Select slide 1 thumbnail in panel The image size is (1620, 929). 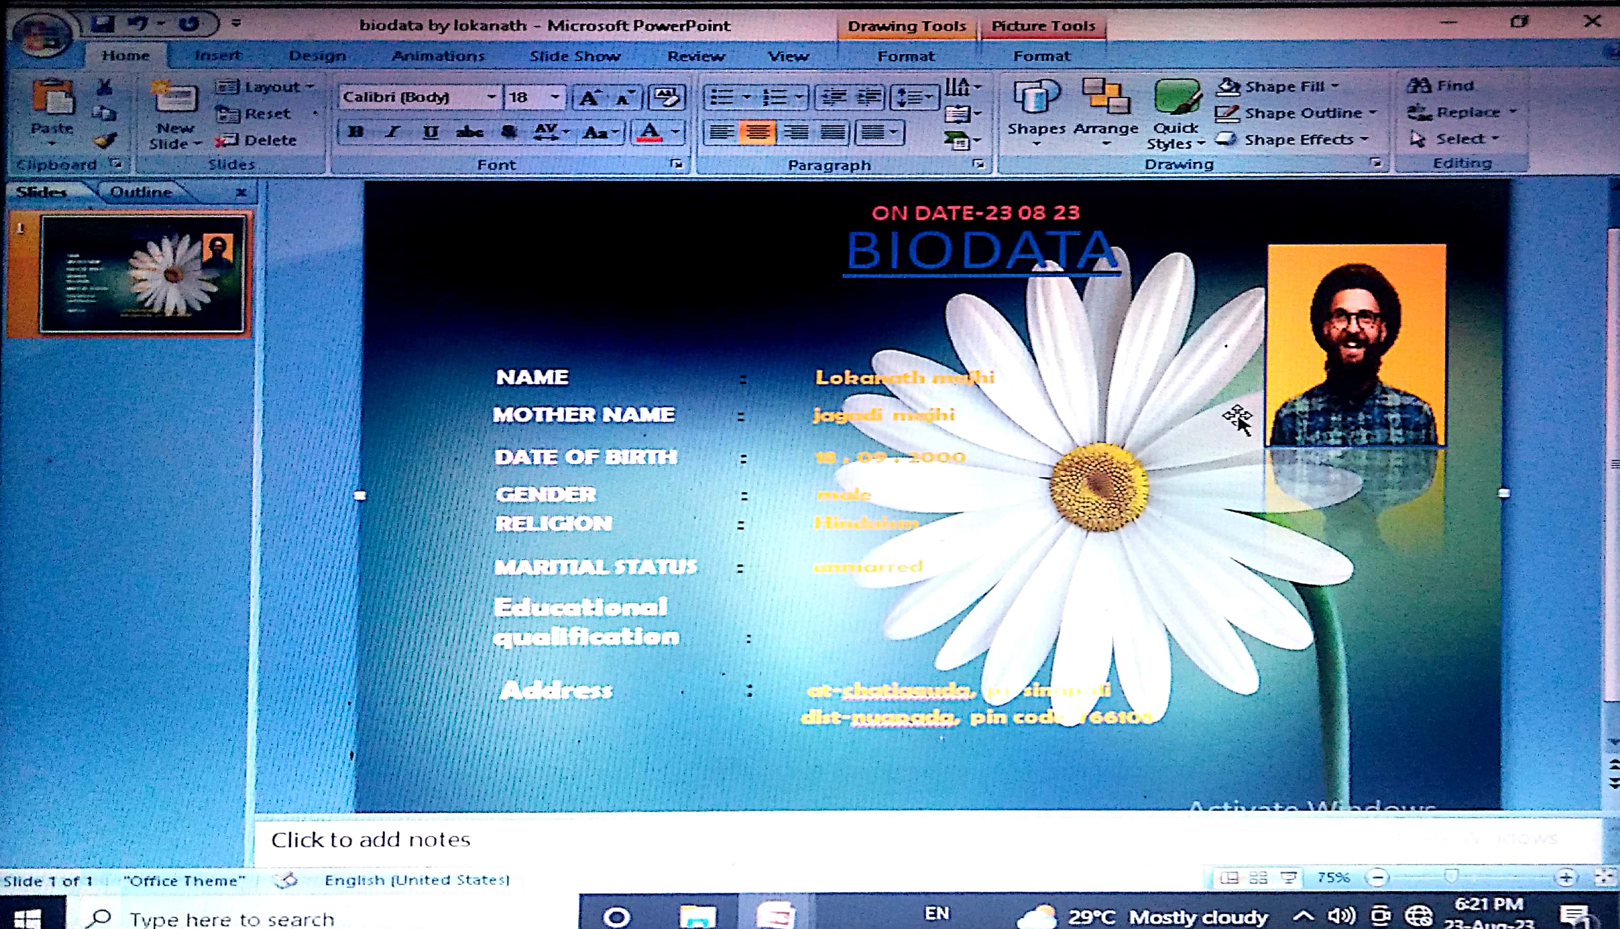click(142, 273)
